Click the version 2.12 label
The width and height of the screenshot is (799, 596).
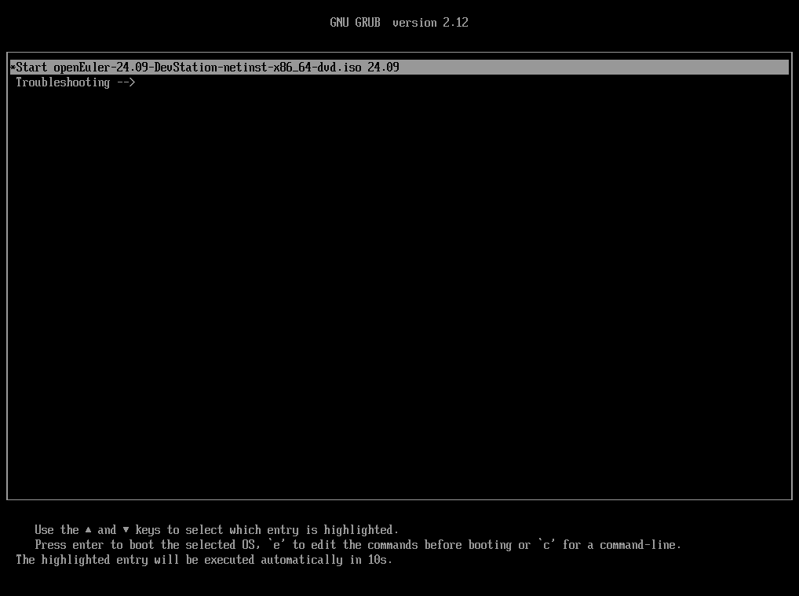click(x=430, y=23)
